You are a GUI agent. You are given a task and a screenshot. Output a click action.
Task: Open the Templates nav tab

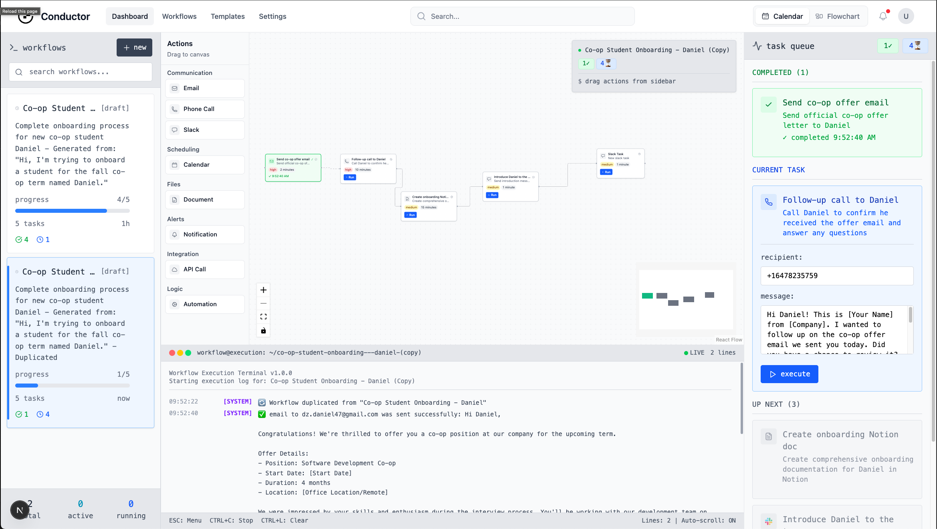pos(228,16)
